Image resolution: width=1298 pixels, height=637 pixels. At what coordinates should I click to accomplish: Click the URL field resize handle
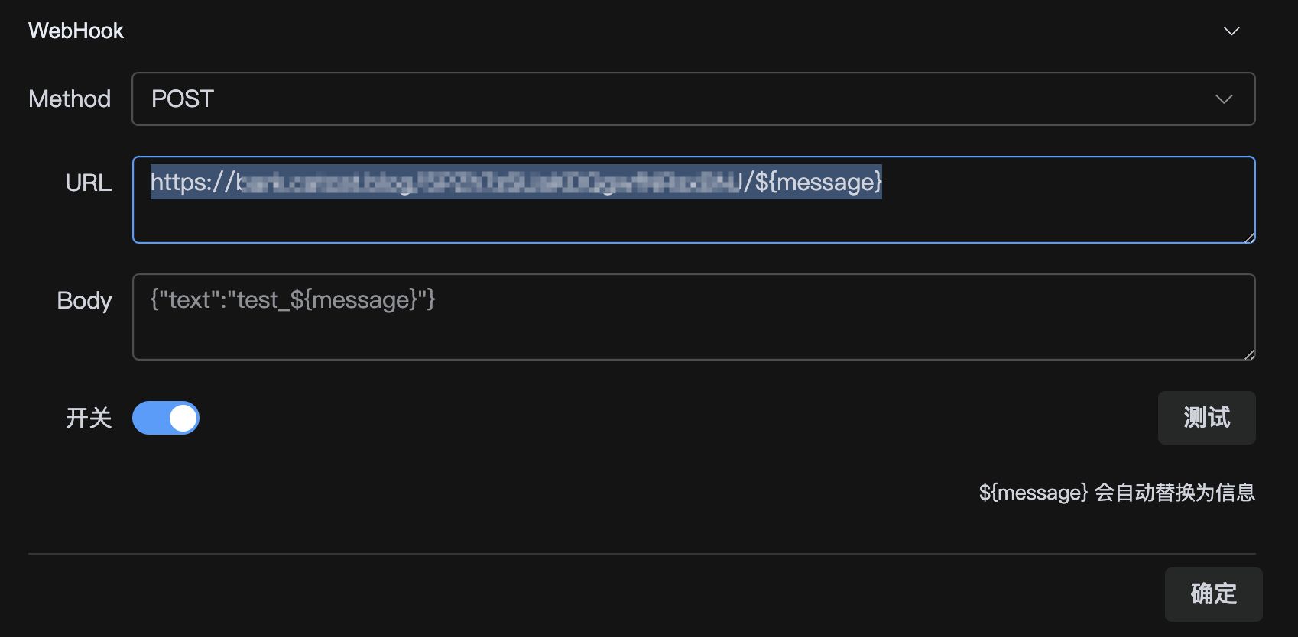coord(1249,238)
